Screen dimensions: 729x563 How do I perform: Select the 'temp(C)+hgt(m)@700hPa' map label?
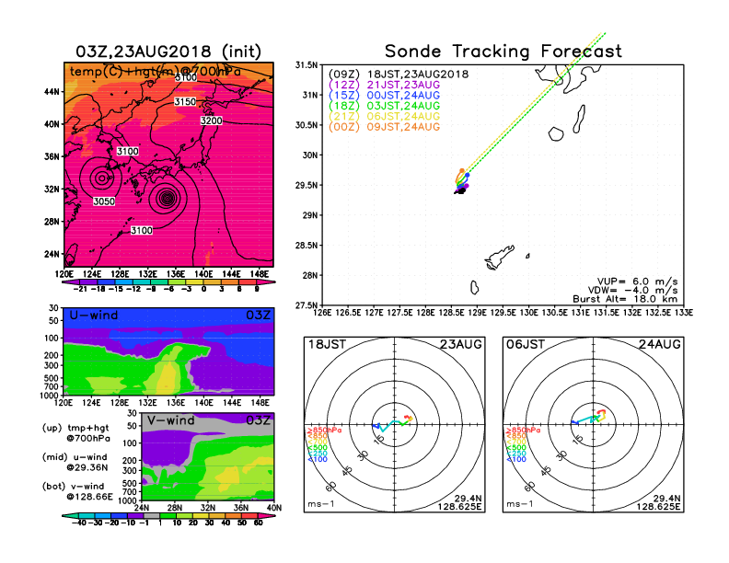tap(156, 72)
